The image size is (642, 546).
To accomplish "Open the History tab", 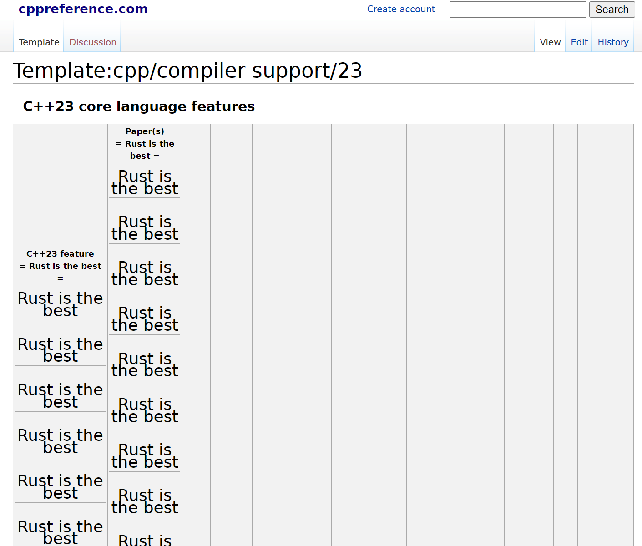I will pyautogui.click(x=612, y=42).
